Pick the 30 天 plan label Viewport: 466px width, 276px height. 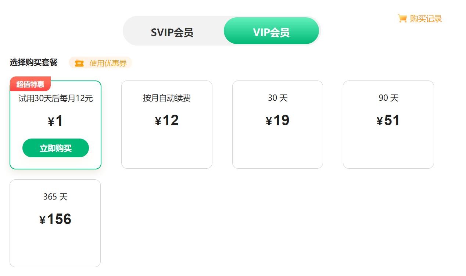[x=277, y=98]
